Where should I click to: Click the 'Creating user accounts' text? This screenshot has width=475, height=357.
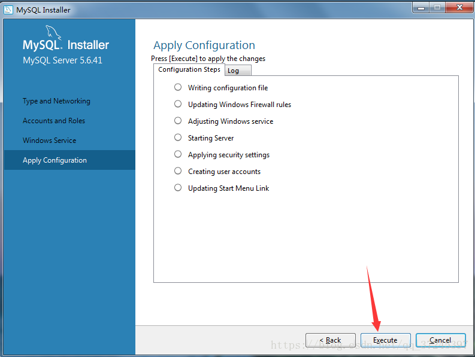tap(224, 172)
